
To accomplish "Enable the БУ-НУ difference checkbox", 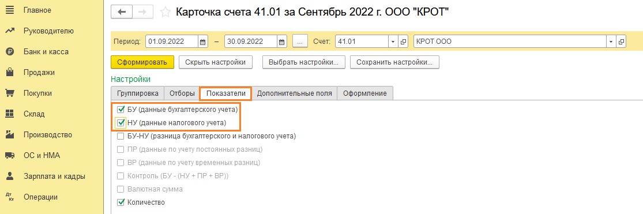I will click(121, 136).
